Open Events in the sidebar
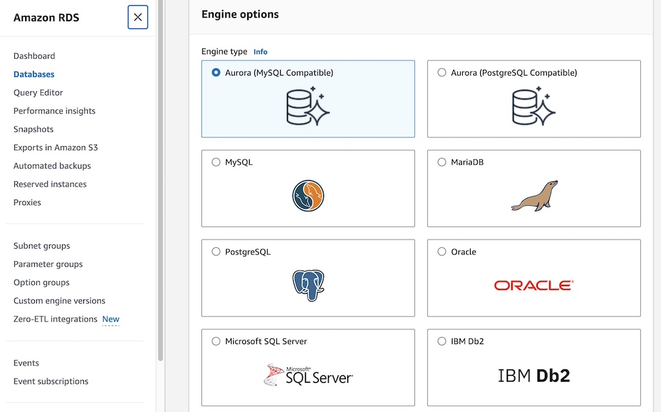The height and width of the screenshot is (412, 661). point(26,363)
